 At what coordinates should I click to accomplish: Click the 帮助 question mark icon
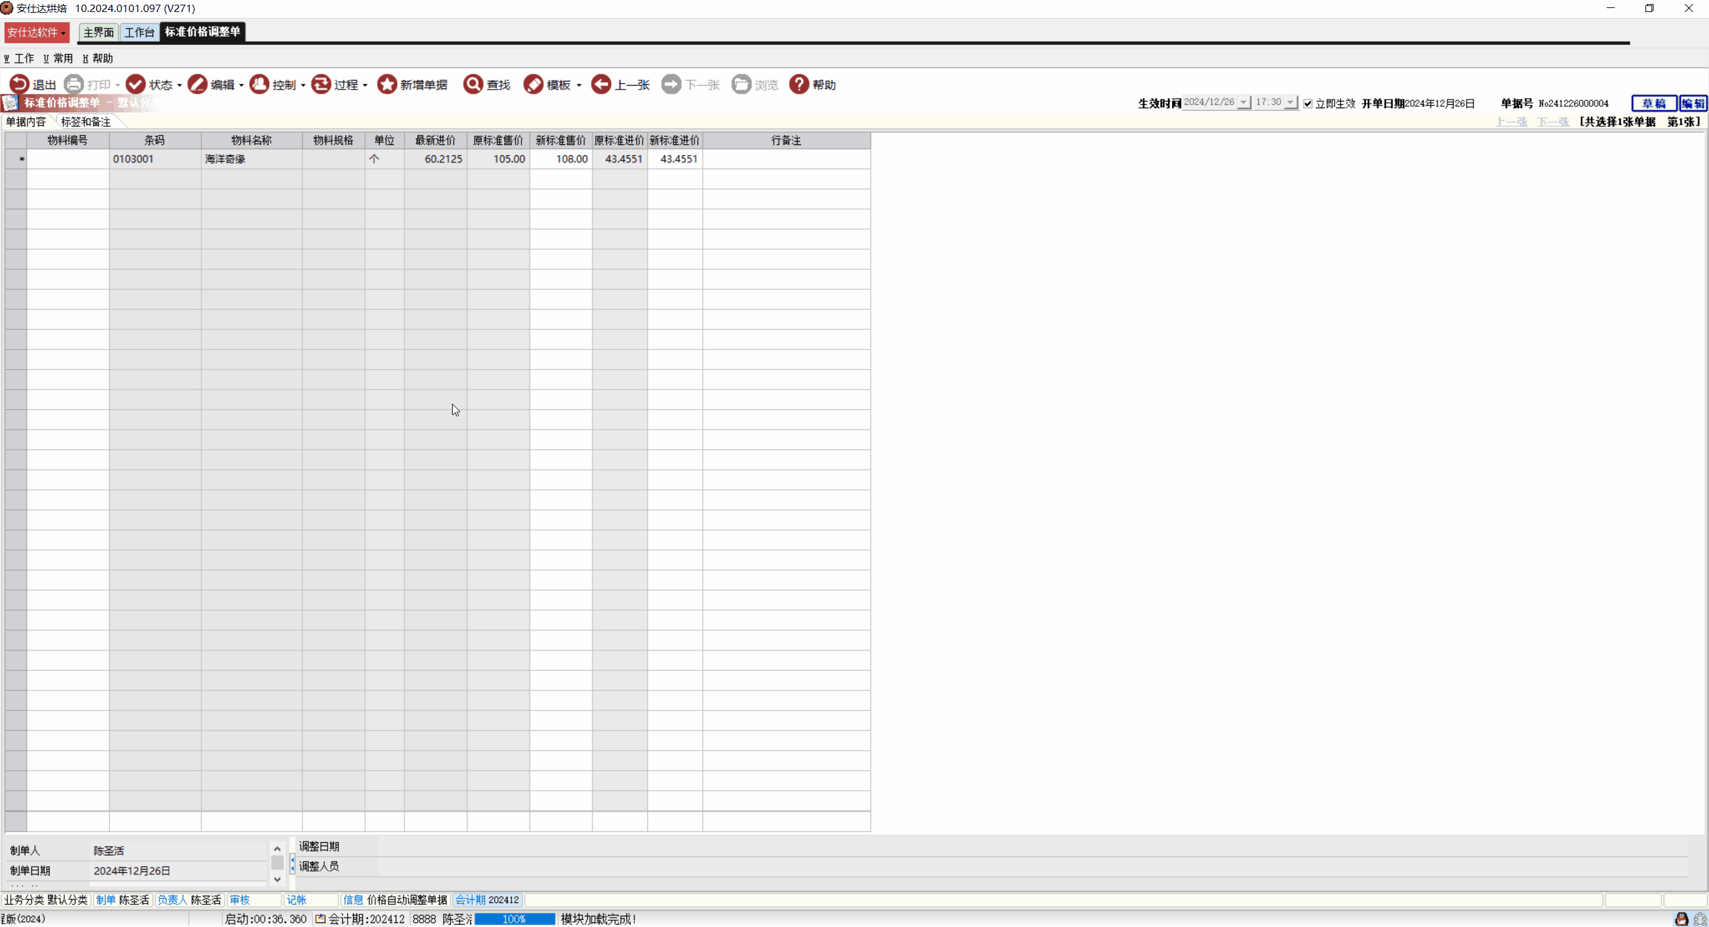(x=799, y=84)
